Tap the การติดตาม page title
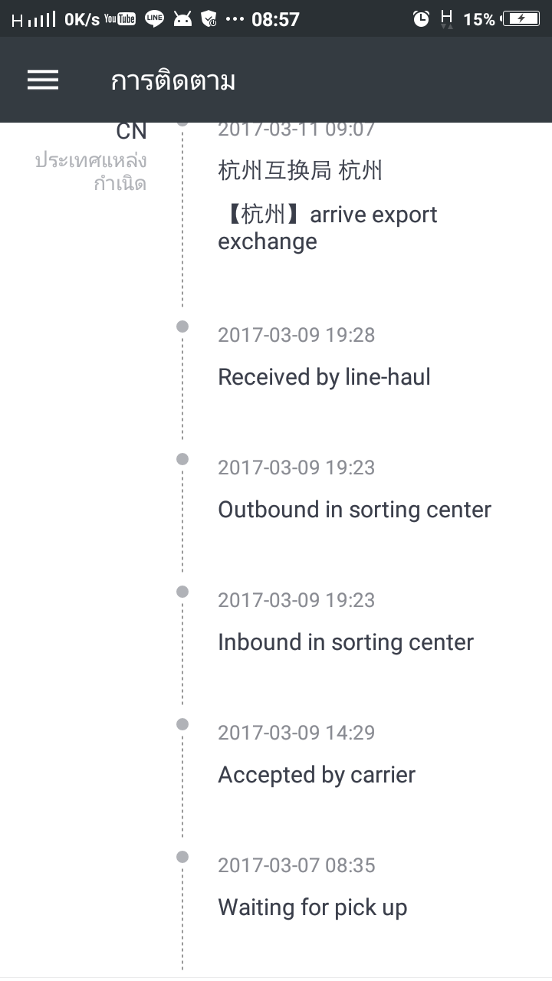552x981 pixels. coord(173,80)
